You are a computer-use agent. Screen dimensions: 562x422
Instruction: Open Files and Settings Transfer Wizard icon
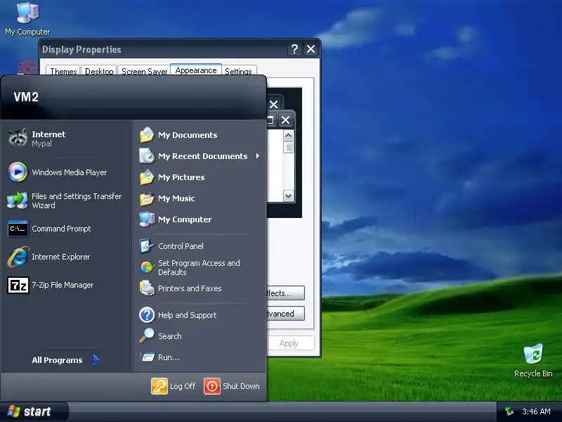tap(17, 200)
